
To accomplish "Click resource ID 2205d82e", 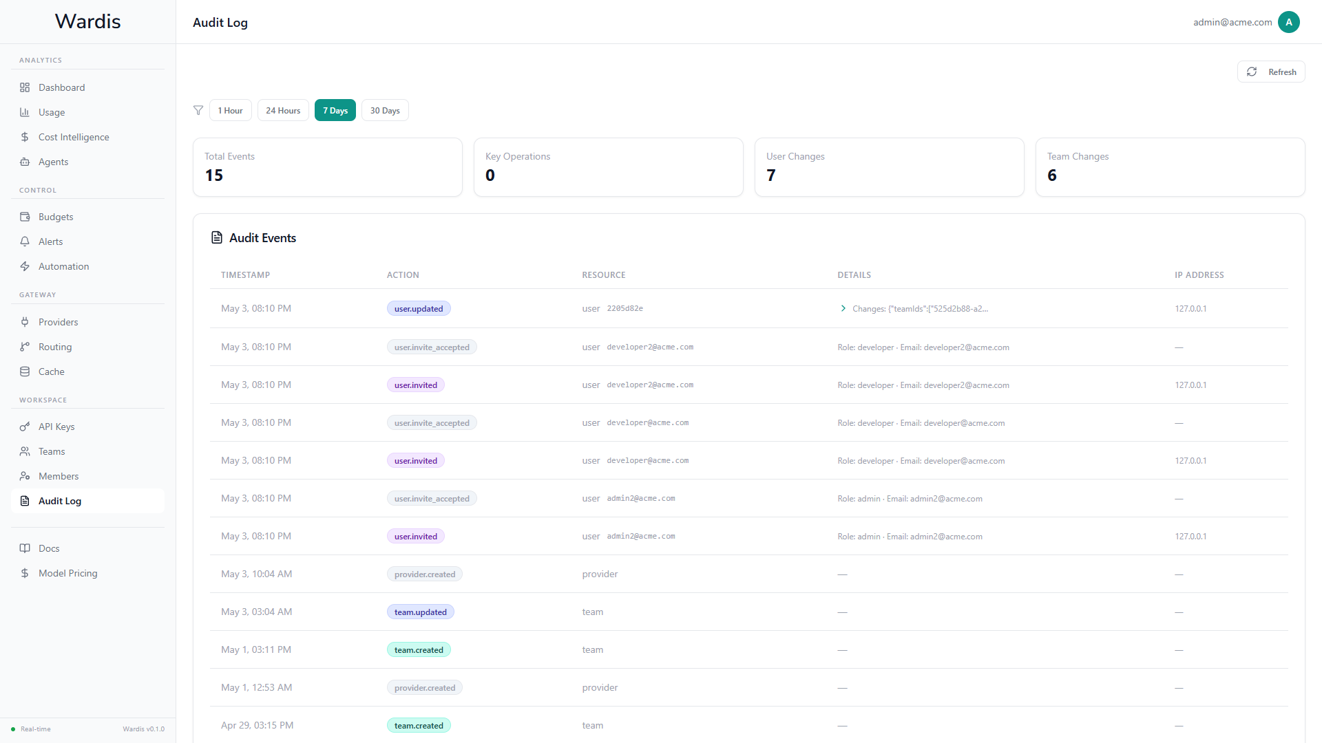I will point(625,308).
